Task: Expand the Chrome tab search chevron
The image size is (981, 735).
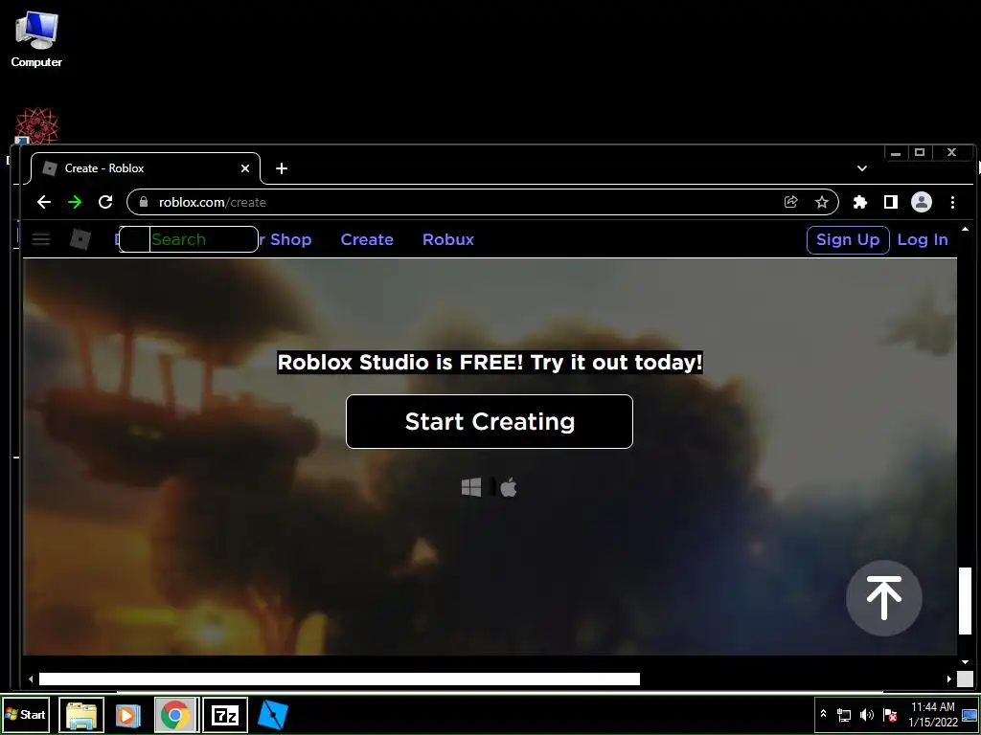Action: point(861,168)
